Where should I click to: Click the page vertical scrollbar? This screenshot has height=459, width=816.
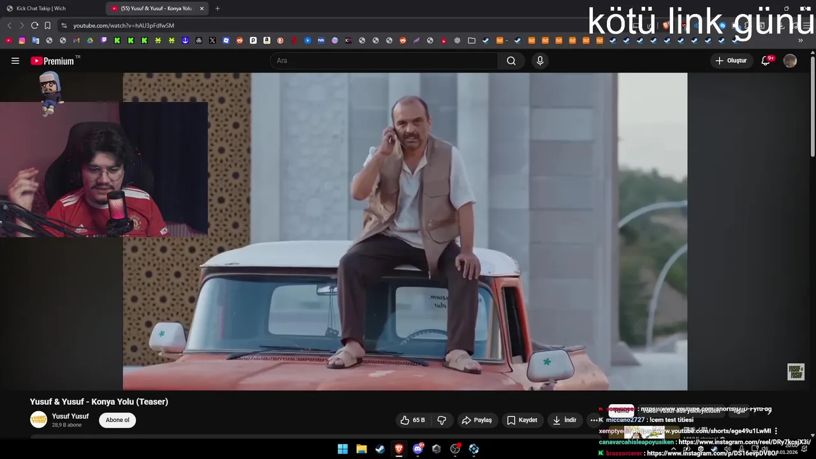812,105
